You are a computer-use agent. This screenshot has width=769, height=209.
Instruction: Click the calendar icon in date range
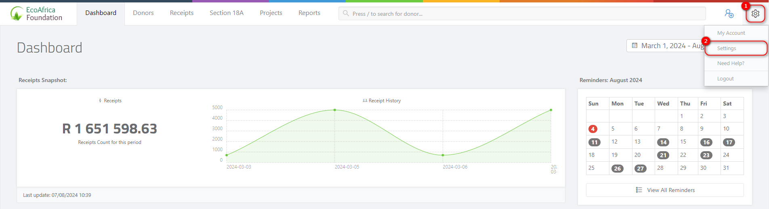point(635,46)
